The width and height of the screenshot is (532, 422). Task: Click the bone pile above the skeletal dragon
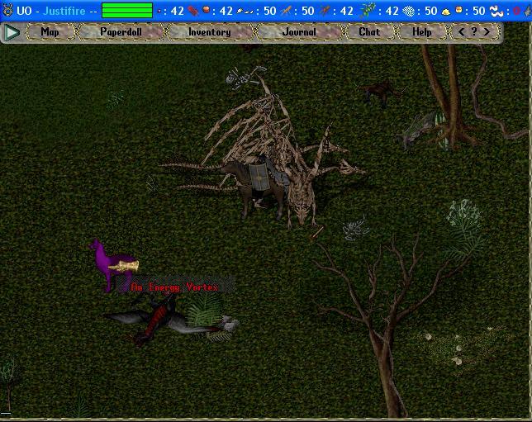(245, 78)
